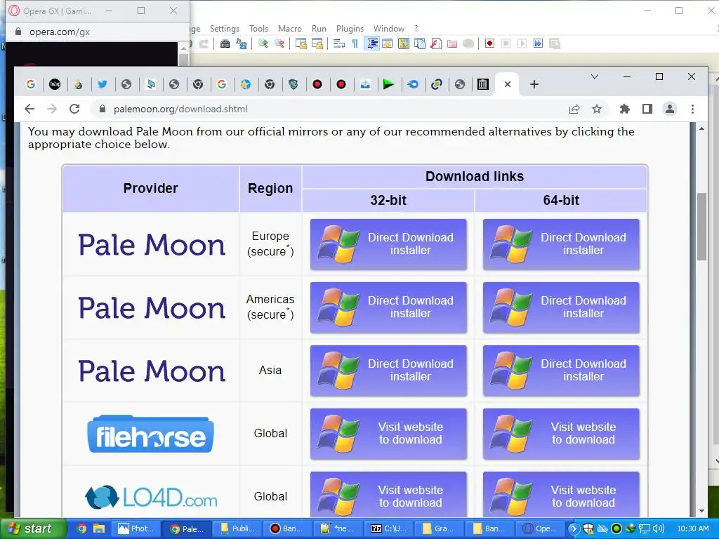
Task: Open the Tools menu in Notepad++
Action: pos(258,28)
